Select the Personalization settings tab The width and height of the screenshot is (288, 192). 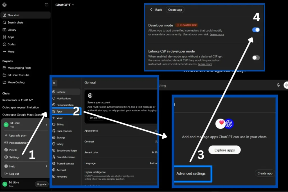pos(66,105)
